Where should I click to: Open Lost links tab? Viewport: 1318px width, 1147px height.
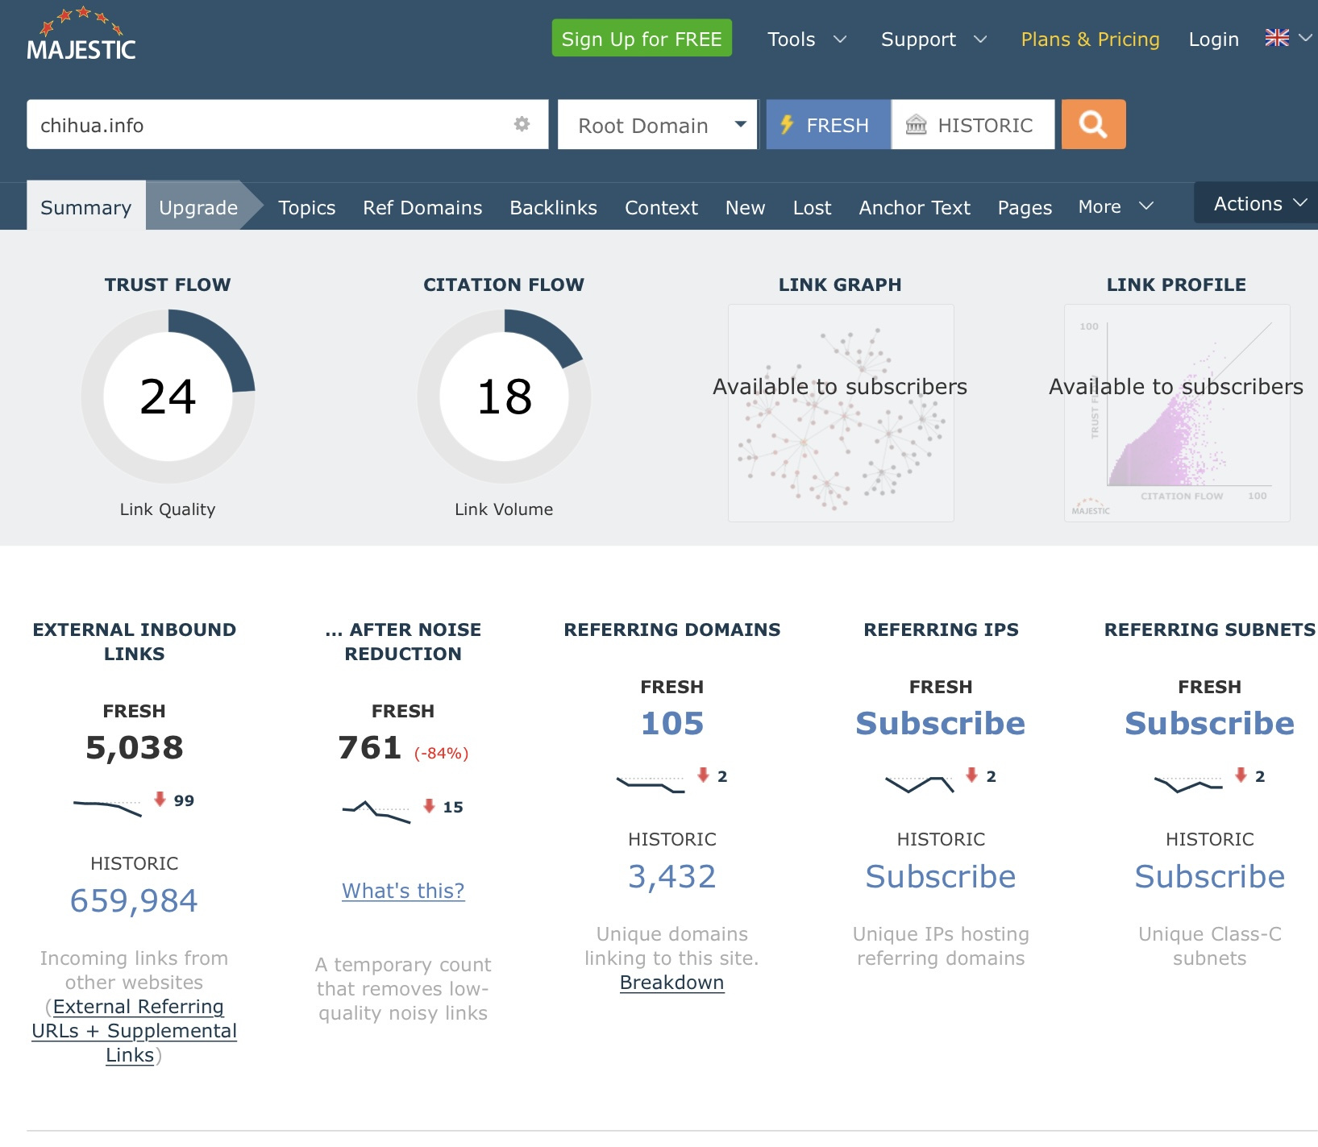[812, 207]
